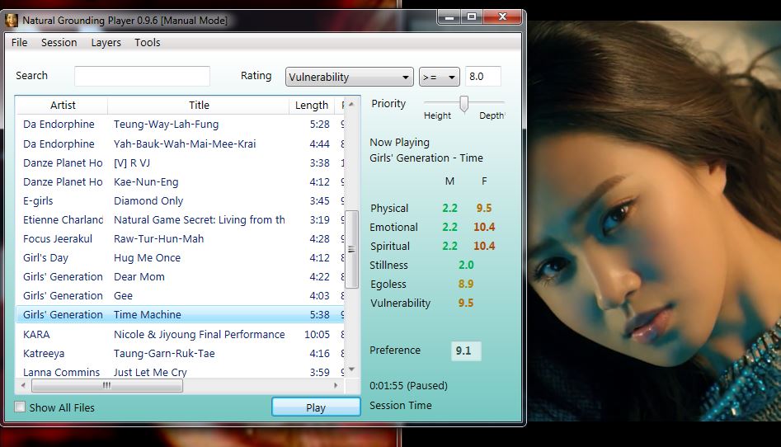Select Lanna Commins Just Let Me Cry
Screen dimensions: 781x447
(x=181, y=372)
